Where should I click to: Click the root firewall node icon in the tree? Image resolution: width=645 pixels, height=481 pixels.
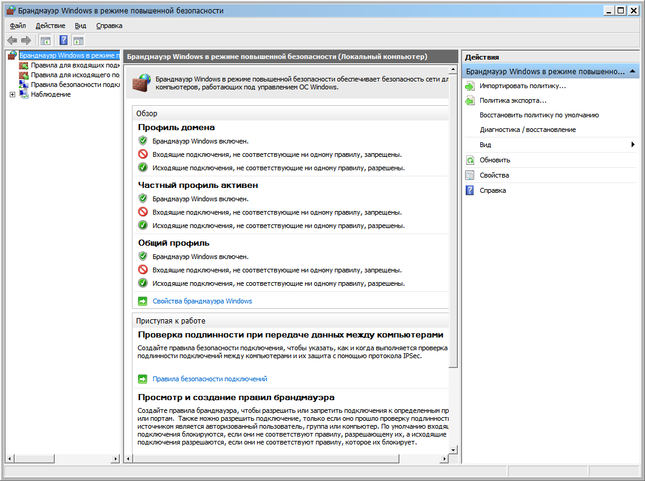pyautogui.click(x=12, y=55)
